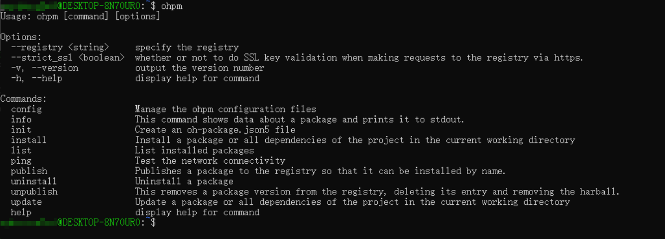The width and height of the screenshot is (665, 239).
Task: Click the 'help' command at list bottom
Action: pos(21,213)
